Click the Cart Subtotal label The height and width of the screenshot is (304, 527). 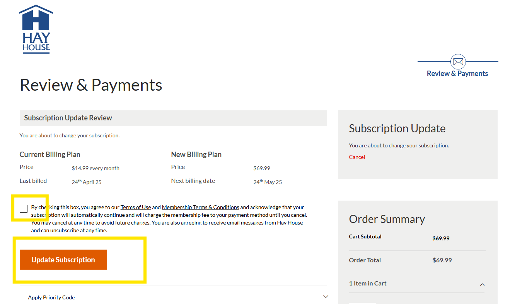(365, 236)
